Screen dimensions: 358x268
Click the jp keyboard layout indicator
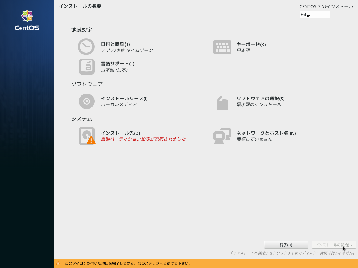tap(315, 15)
